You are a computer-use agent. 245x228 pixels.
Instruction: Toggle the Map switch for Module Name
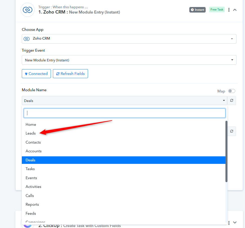[x=231, y=91]
